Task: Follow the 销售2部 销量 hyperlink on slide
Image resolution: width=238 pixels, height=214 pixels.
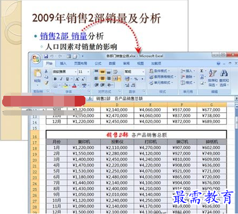Action: (x=64, y=36)
